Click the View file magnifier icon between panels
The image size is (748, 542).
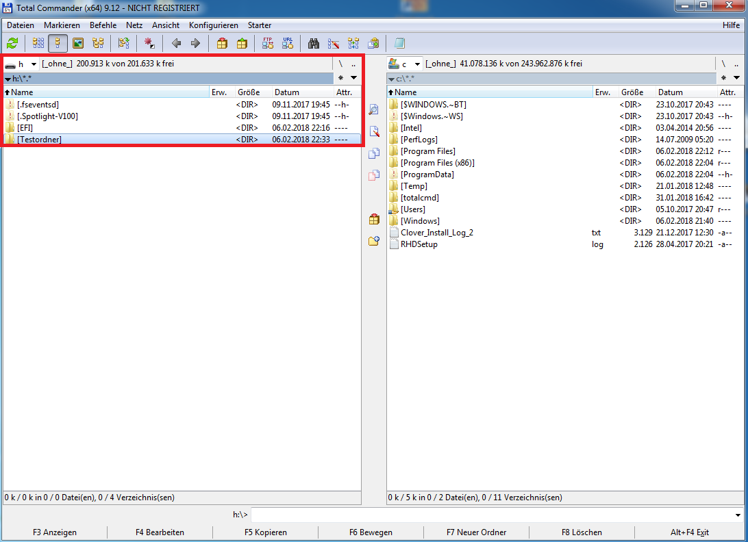pos(374,109)
